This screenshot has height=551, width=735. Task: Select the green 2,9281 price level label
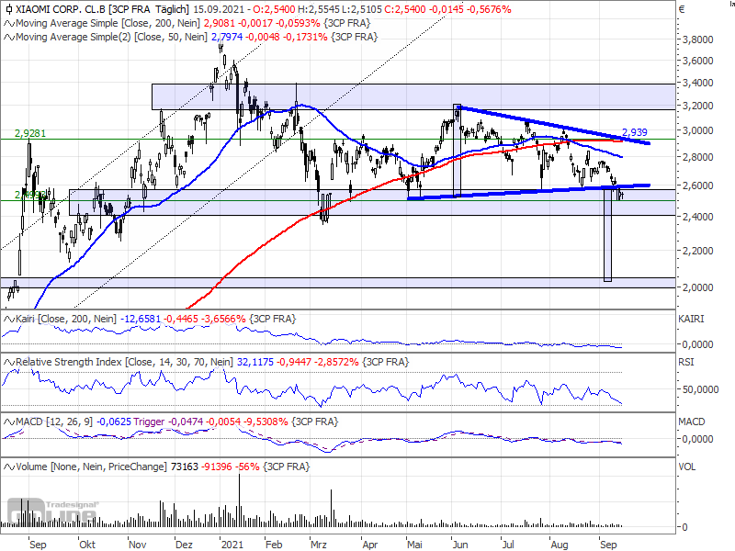click(x=29, y=133)
